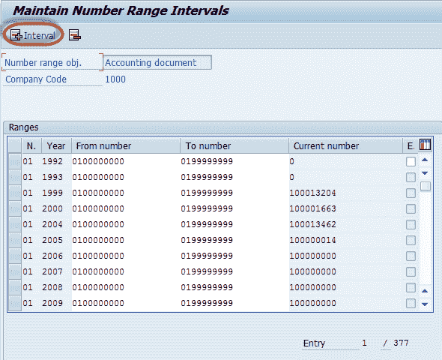Tick the external checkbox for year 1999

point(411,193)
